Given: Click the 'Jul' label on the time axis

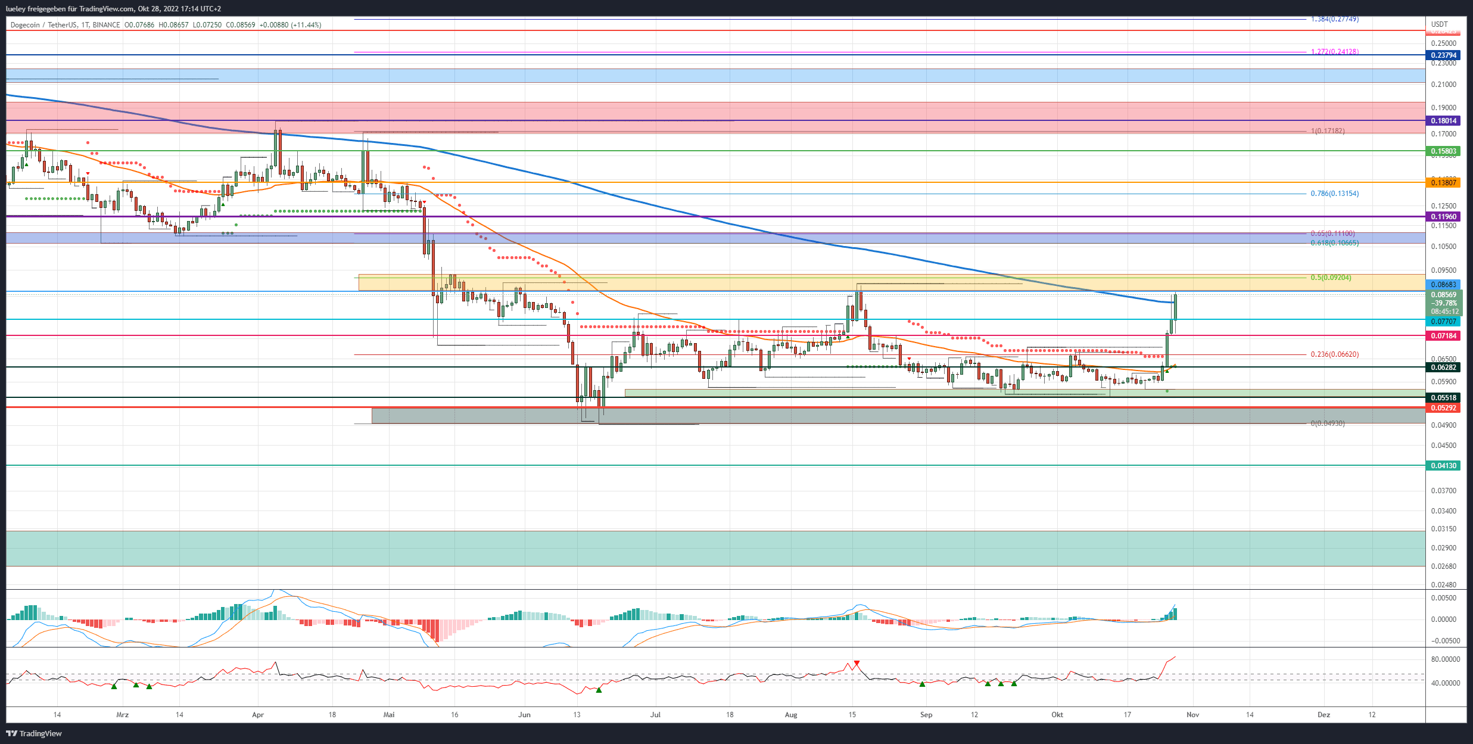Looking at the screenshot, I should [655, 715].
